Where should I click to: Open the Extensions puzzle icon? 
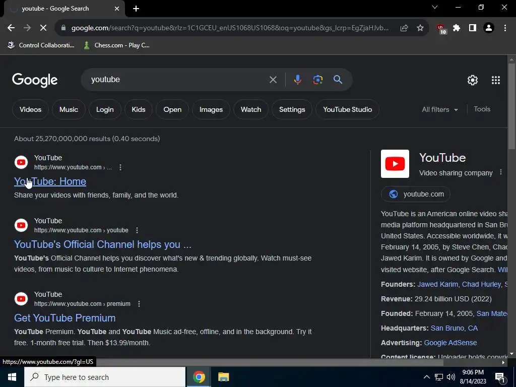[x=457, y=28]
